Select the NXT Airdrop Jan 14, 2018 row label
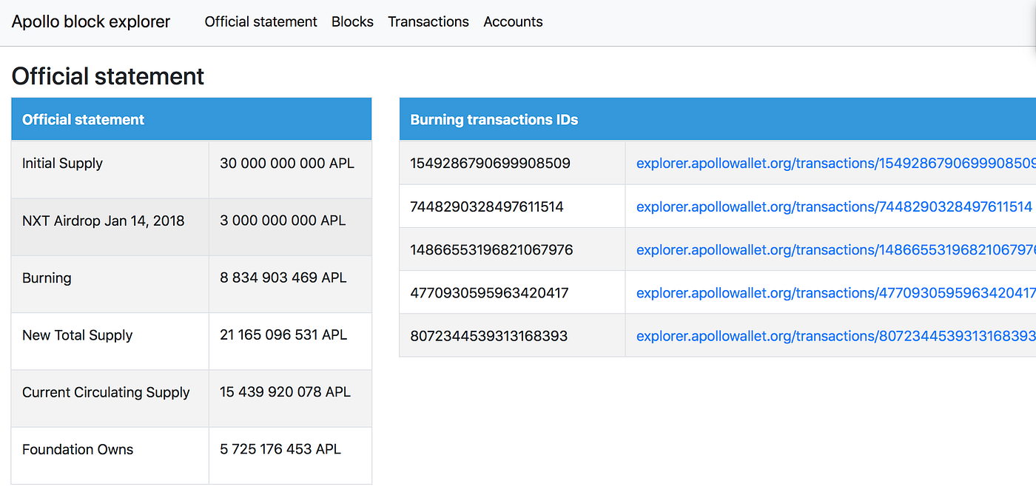Screen dimensions: 1036x498 point(104,221)
